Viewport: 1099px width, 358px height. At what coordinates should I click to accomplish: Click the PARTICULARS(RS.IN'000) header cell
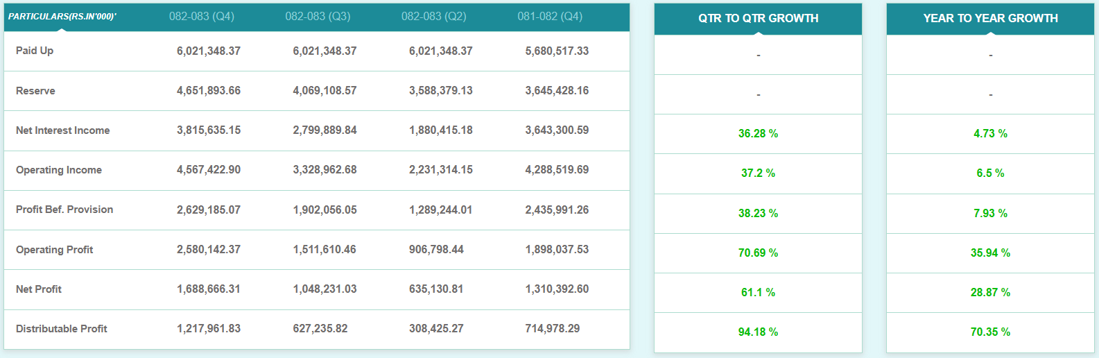[x=62, y=17]
